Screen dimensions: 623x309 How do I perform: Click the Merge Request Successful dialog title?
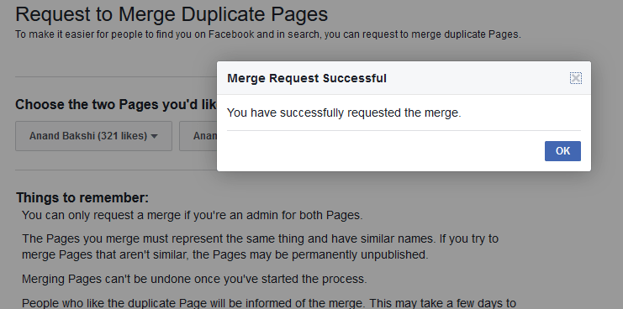307,78
